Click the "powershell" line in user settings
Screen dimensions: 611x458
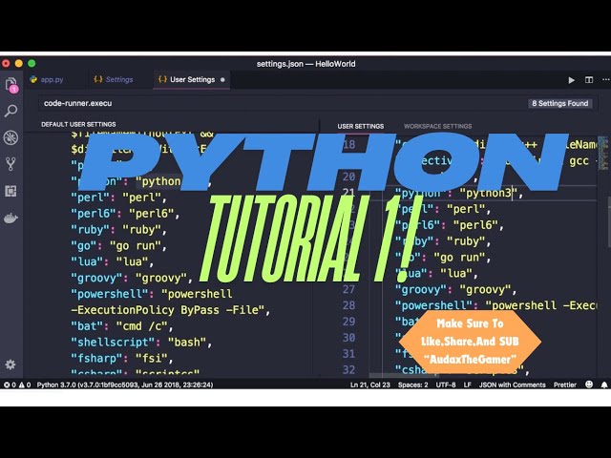click(x=495, y=305)
